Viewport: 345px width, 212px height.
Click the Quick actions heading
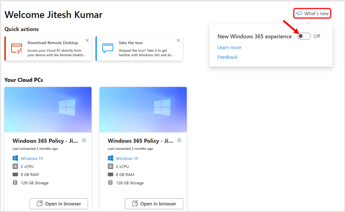pos(22,29)
